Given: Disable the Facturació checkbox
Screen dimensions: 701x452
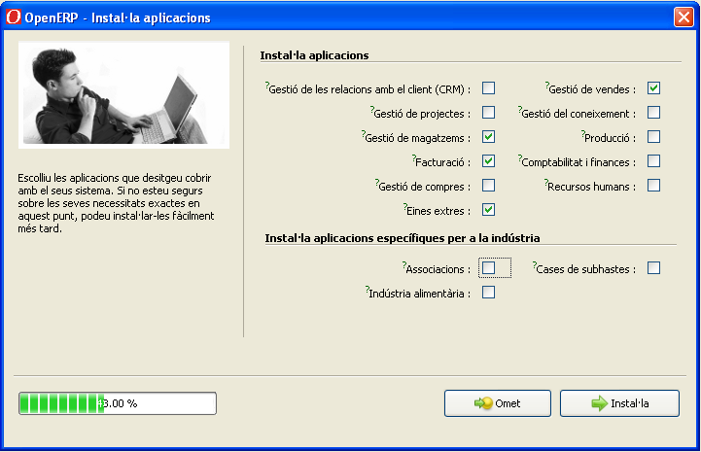Looking at the screenshot, I should click(489, 161).
